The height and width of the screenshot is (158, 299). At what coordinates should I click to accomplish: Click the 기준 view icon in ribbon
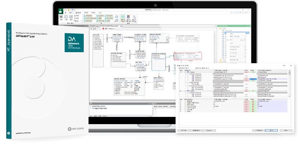(66, 17)
